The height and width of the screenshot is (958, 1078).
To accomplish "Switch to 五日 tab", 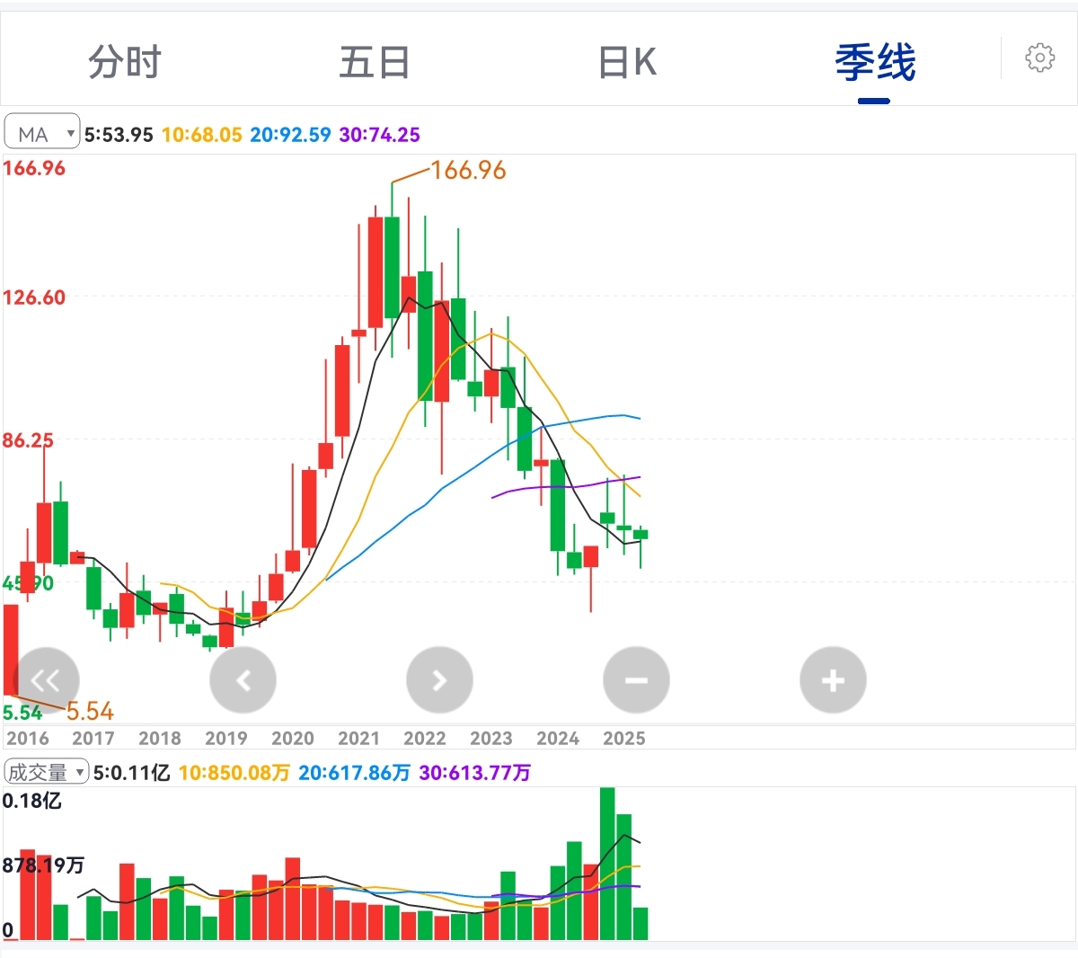I will pos(375,63).
